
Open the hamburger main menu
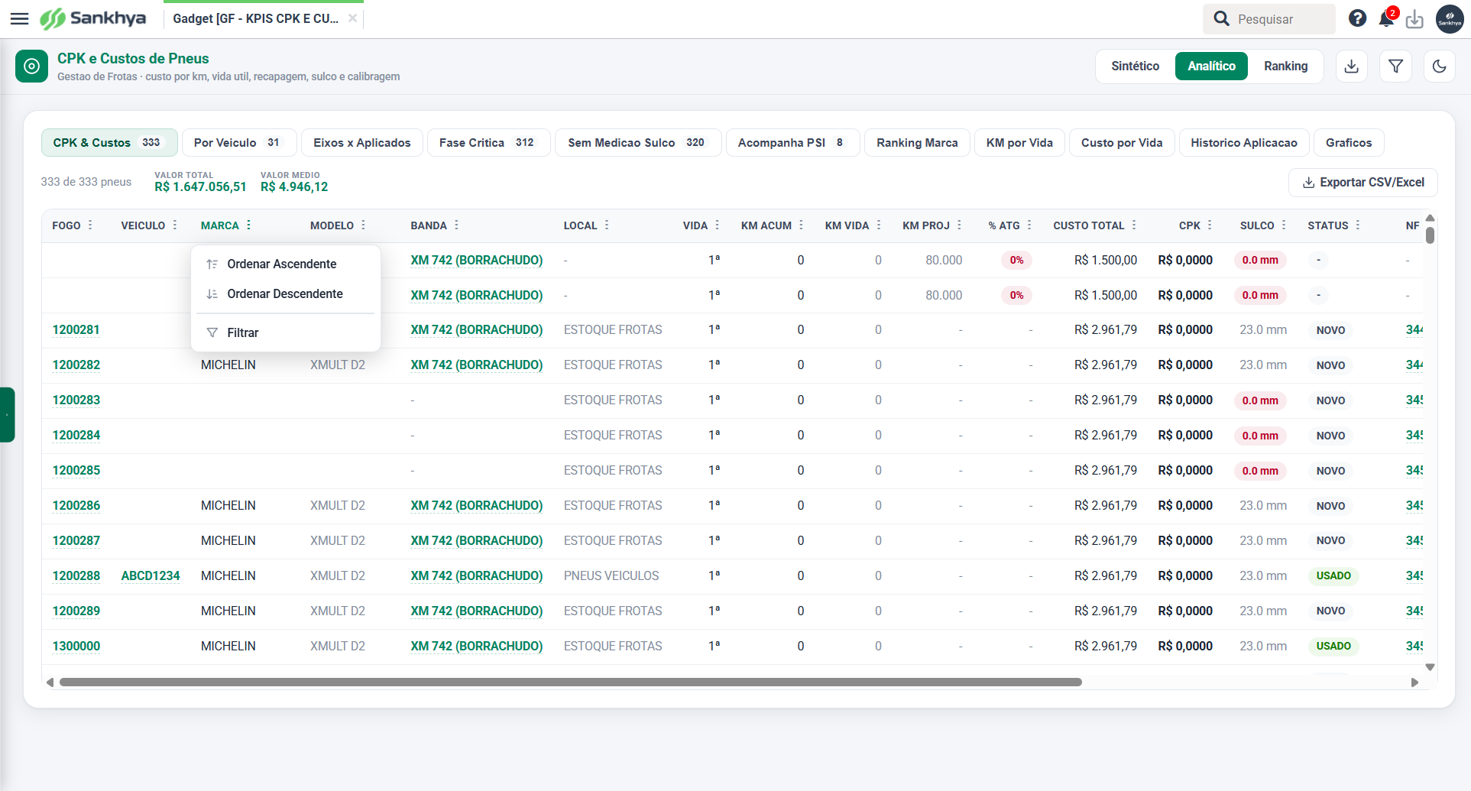tap(19, 18)
